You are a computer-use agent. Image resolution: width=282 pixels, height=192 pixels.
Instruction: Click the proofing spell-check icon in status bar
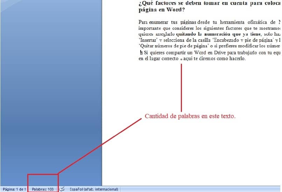[x=62, y=189]
